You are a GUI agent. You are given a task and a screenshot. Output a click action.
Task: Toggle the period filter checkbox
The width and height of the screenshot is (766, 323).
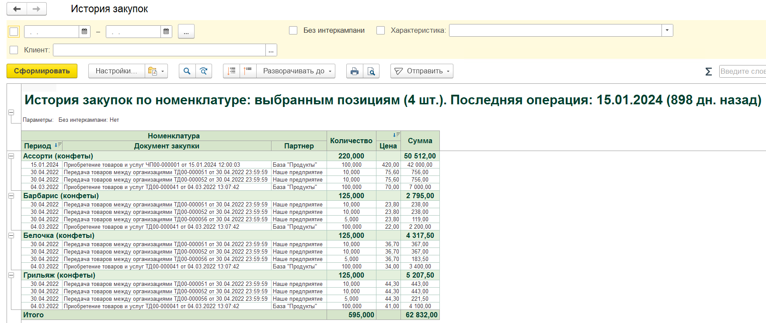(x=14, y=31)
